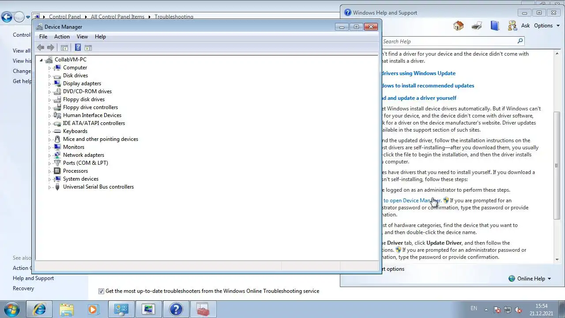Viewport: 565px width, 318px height.
Task: Click the 'to open Device Manager' link
Action: click(x=412, y=201)
